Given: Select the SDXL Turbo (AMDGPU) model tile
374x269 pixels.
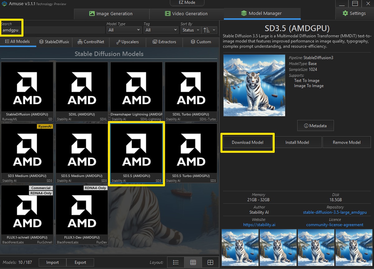Looking at the screenshot, I should 191,92.
